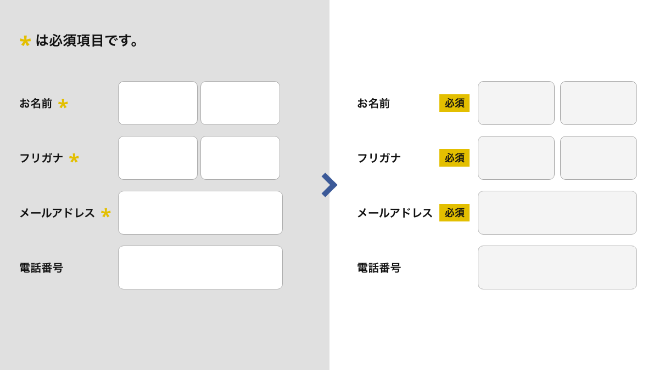
Task: Select the right お名前 input on left form
Action: tap(240, 103)
